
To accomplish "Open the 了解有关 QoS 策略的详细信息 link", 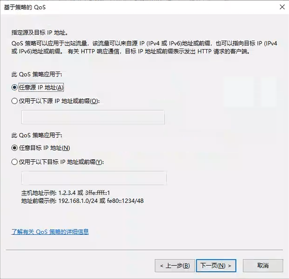I will 50,232.
